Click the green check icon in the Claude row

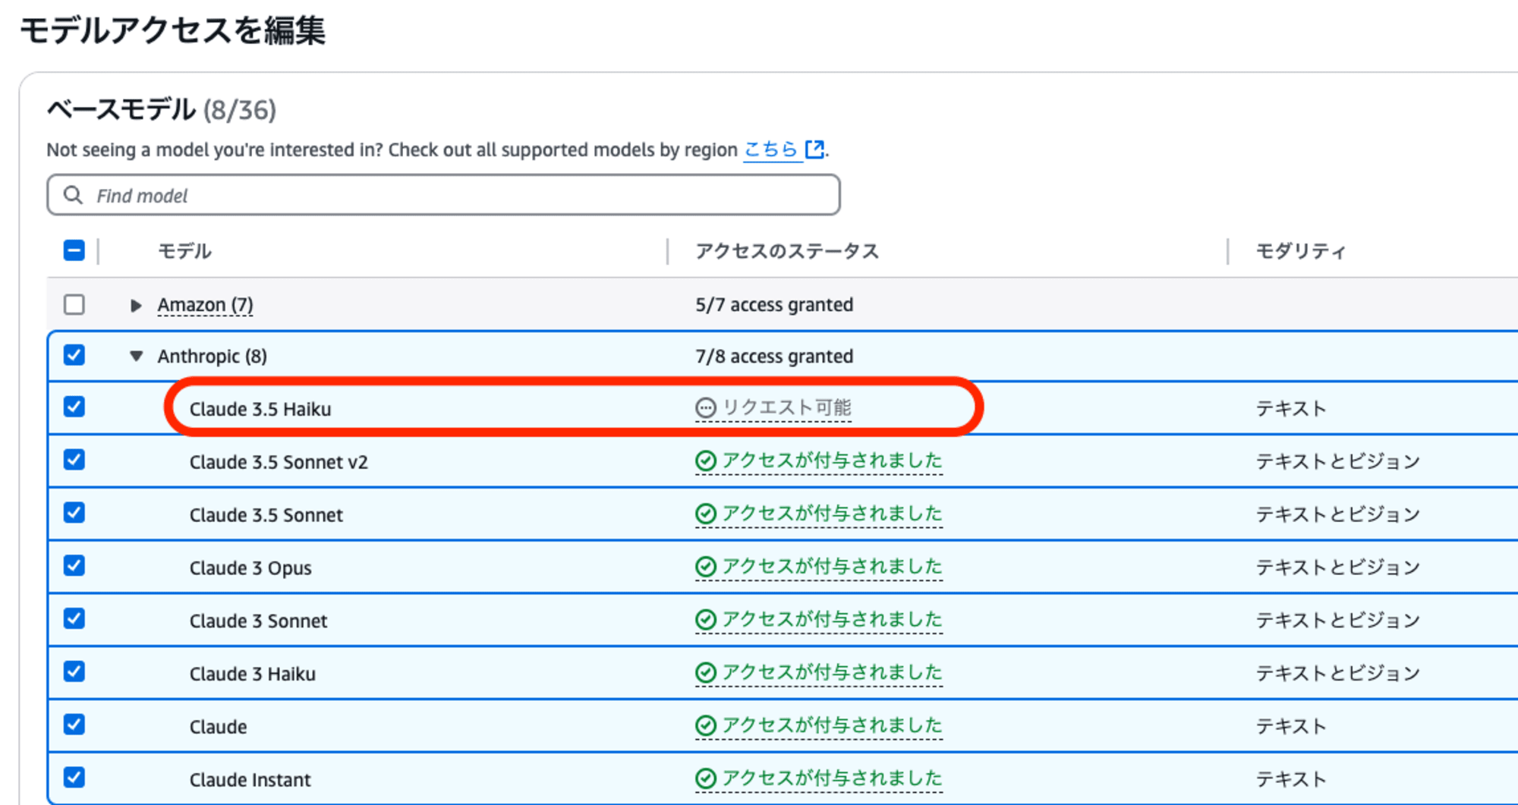tap(706, 726)
